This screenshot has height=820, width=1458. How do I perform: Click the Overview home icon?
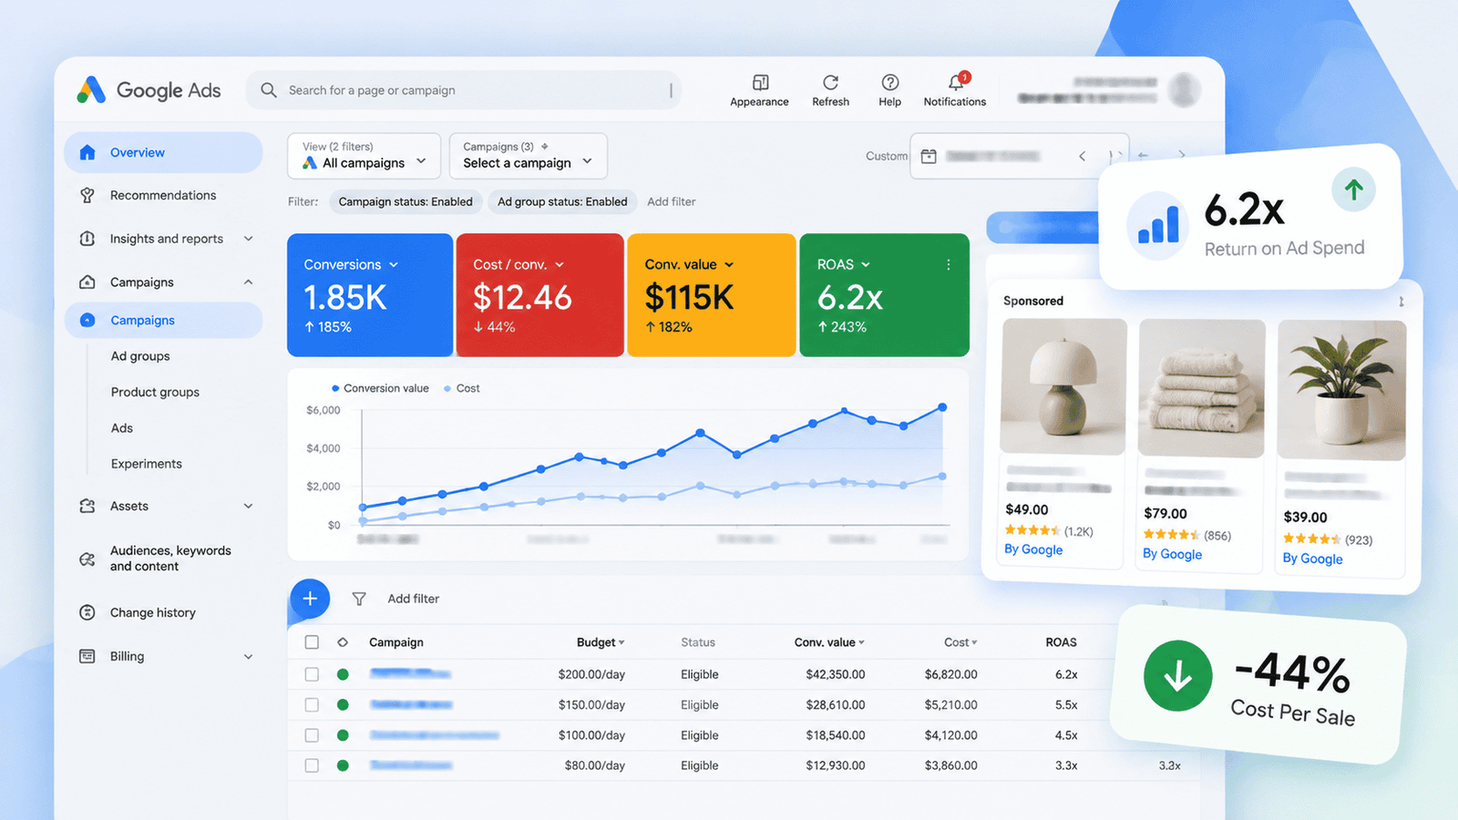coord(87,152)
